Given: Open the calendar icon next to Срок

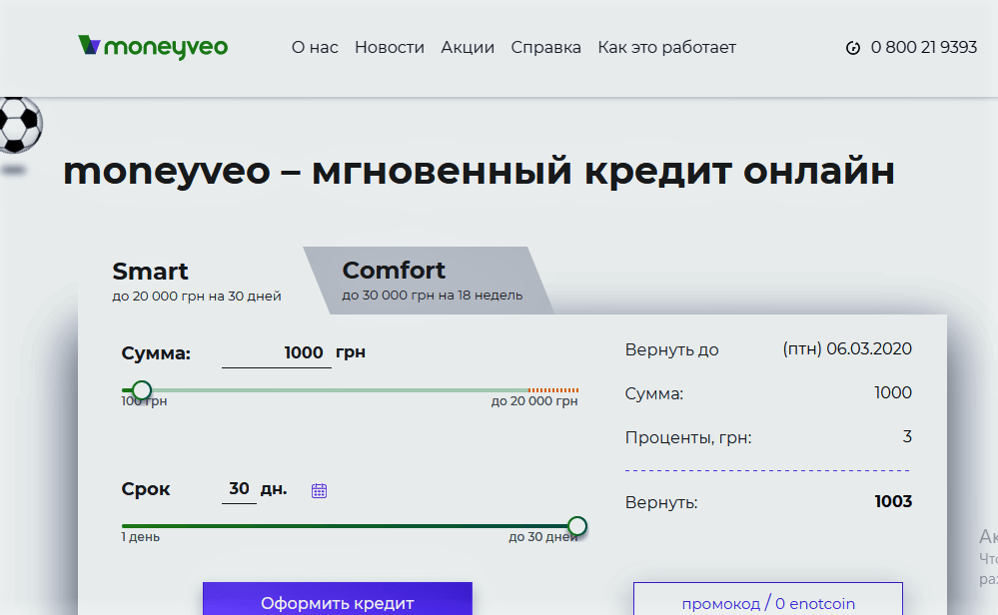Looking at the screenshot, I should click(x=320, y=490).
